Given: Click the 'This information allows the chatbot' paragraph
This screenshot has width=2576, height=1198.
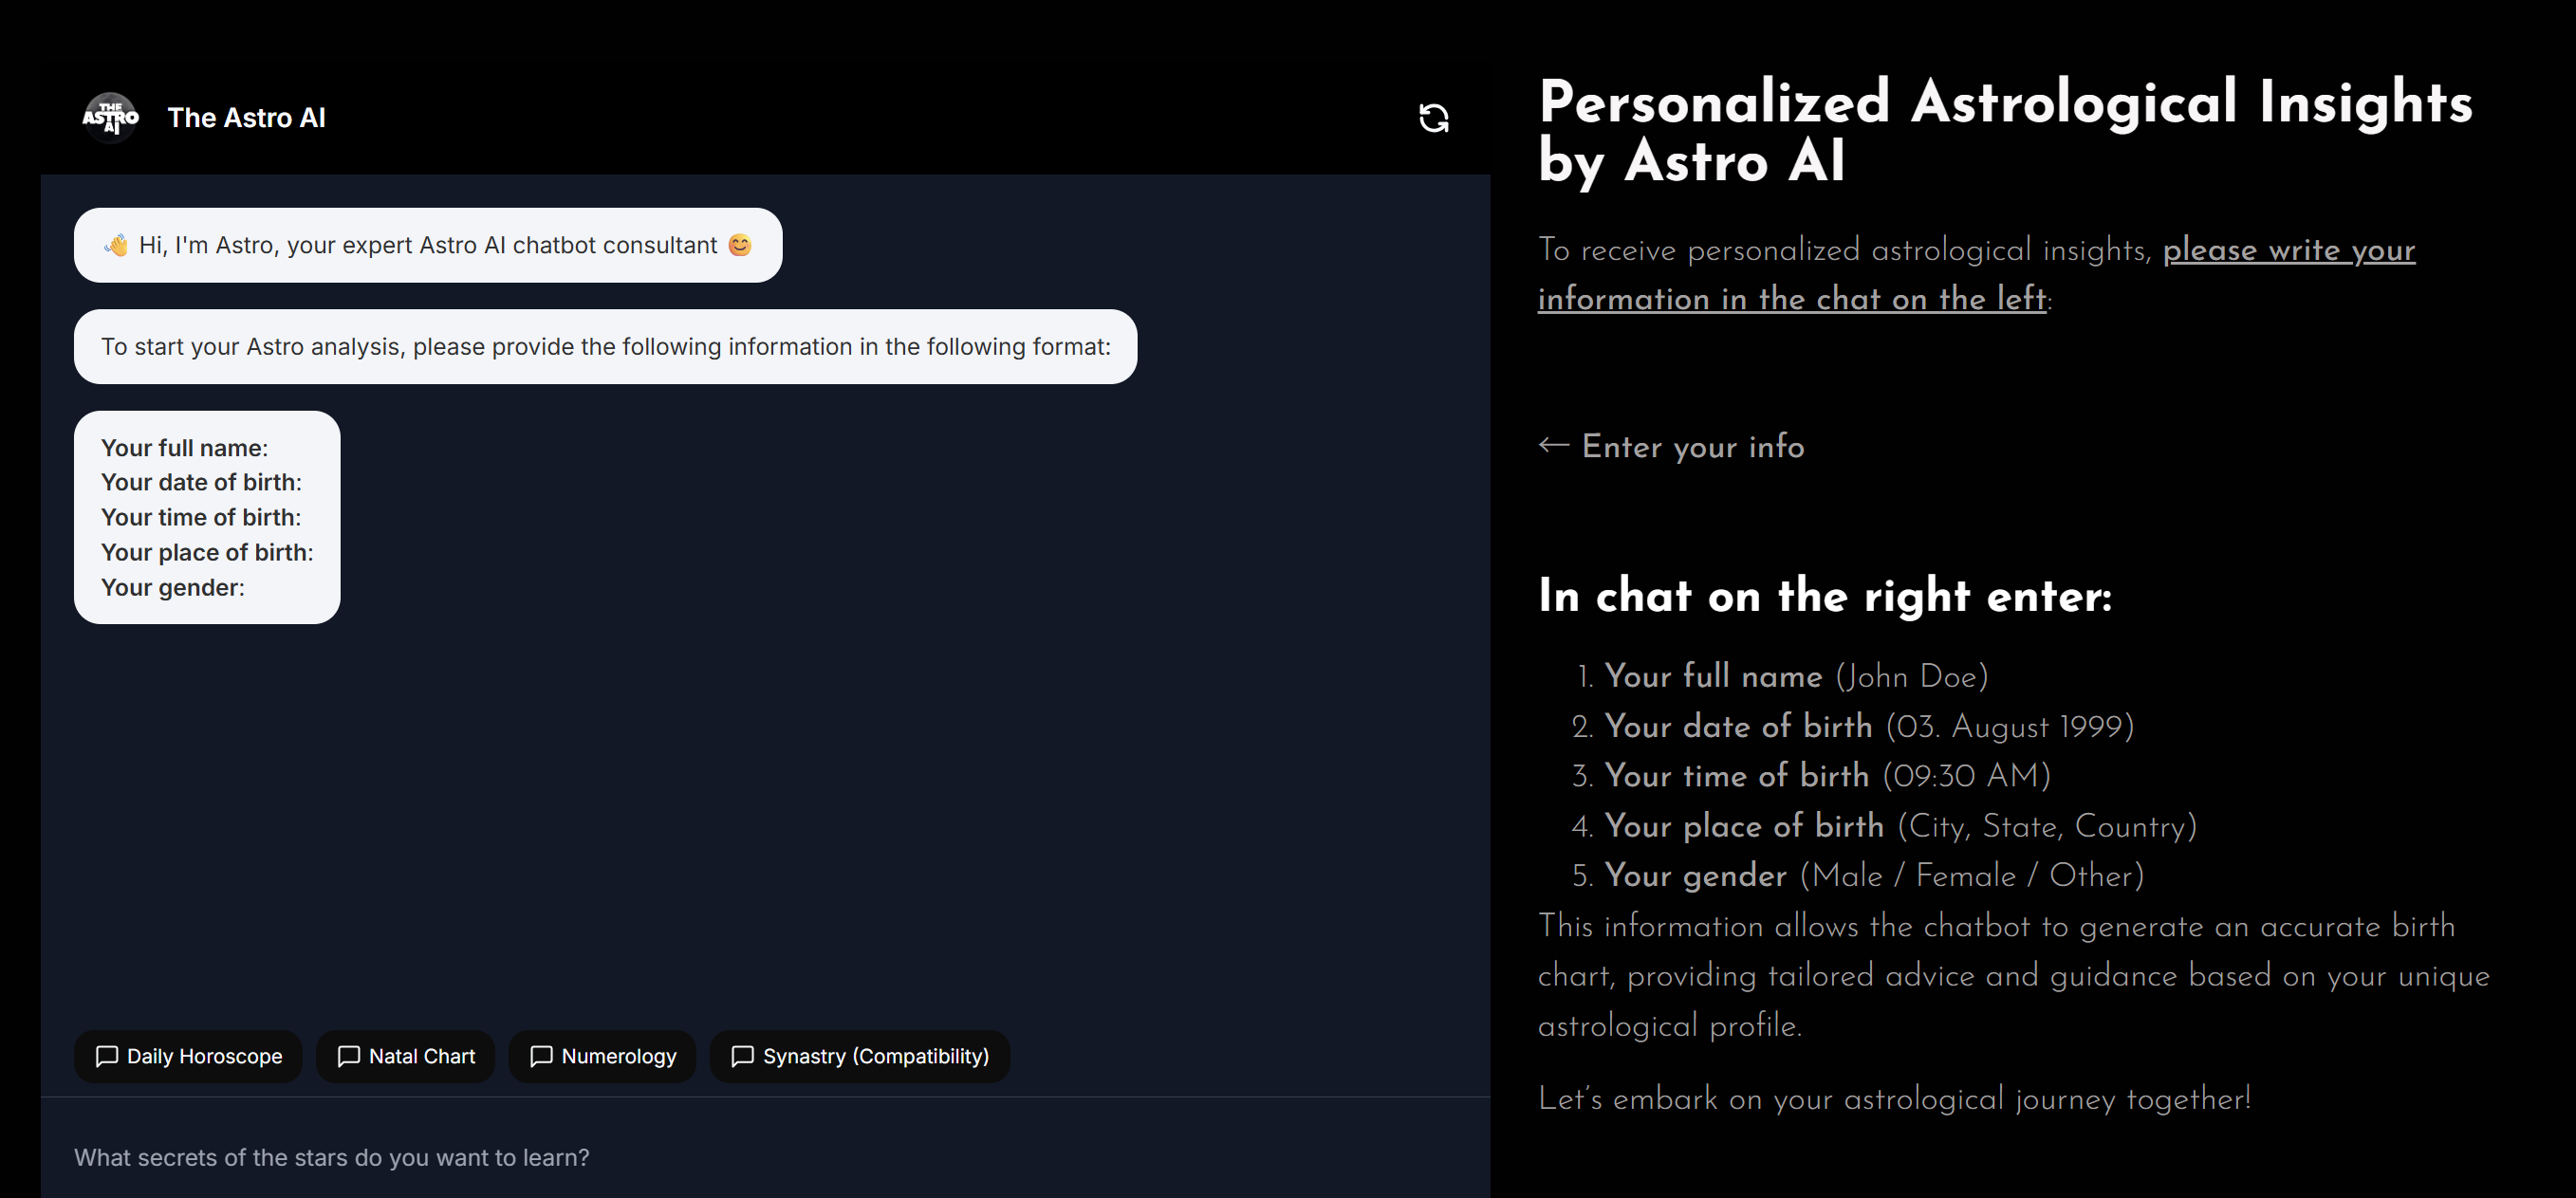Looking at the screenshot, I should coord(2014,975).
